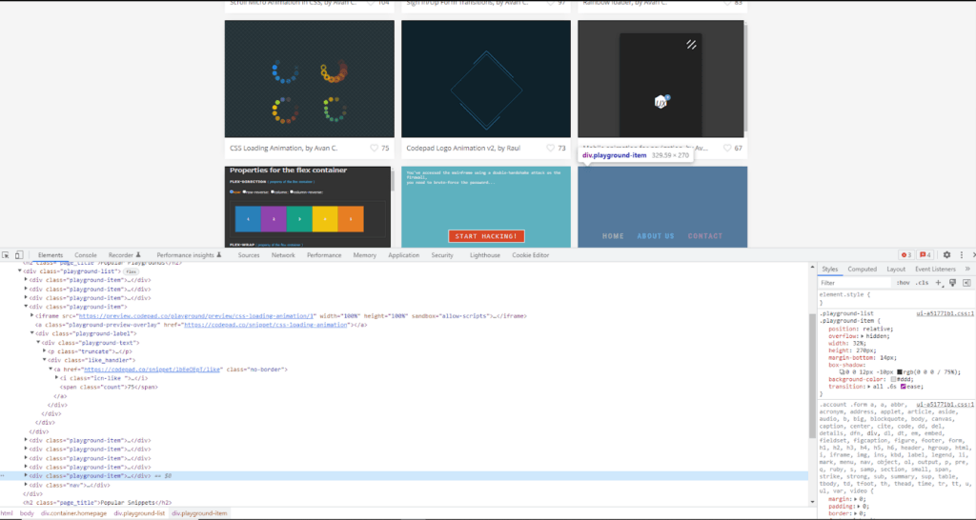Image resolution: width=976 pixels, height=520 pixels.
Task: Open the ui-a51771b1.css:1 source link for playground-item
Action: tap(945, 313)
